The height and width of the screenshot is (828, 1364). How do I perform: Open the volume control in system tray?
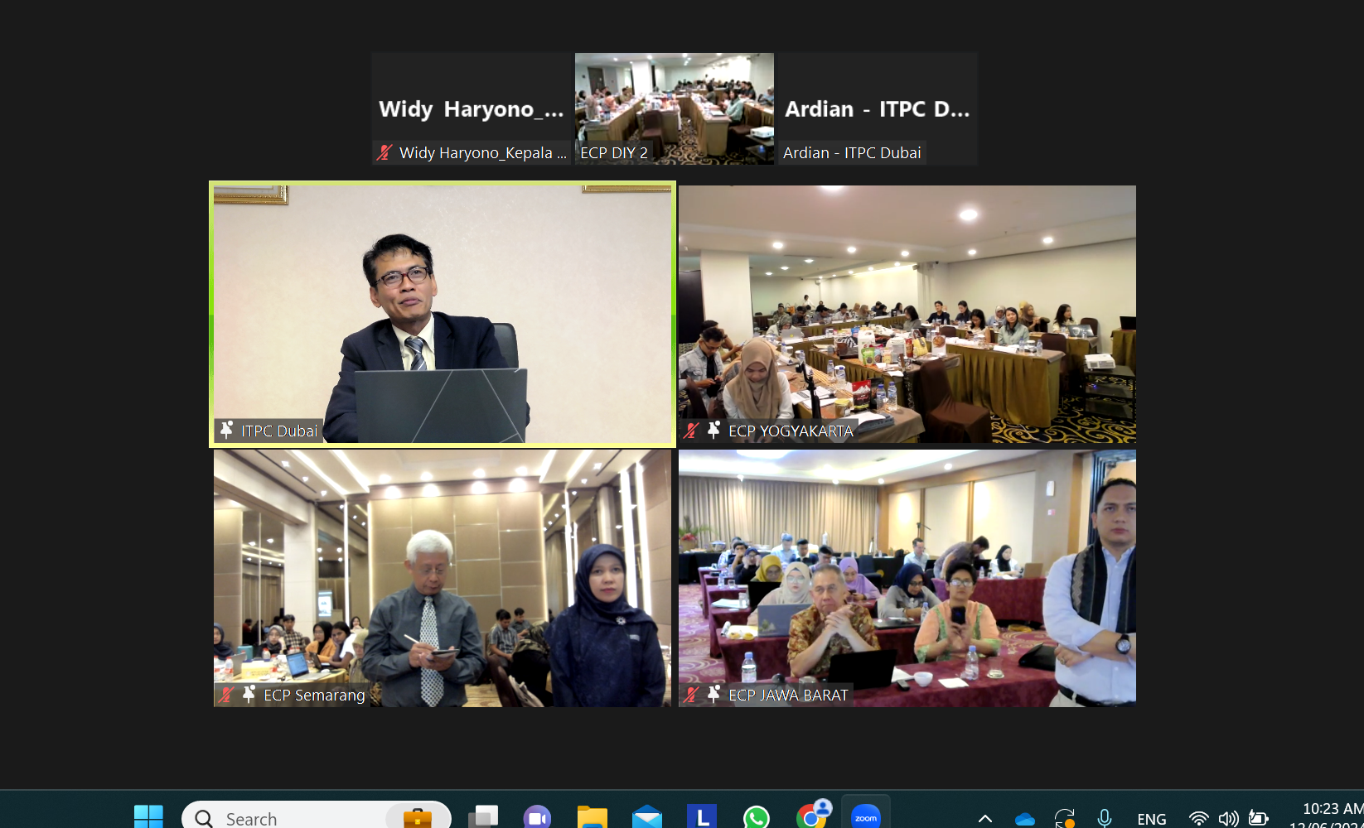(x=1228, y=818)
